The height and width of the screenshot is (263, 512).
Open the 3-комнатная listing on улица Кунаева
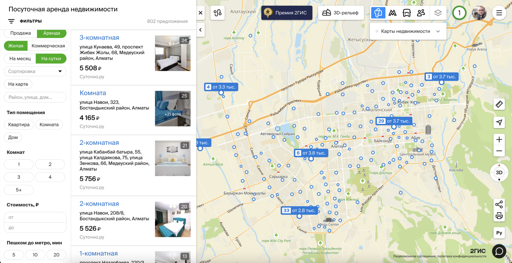coord(99,38)
